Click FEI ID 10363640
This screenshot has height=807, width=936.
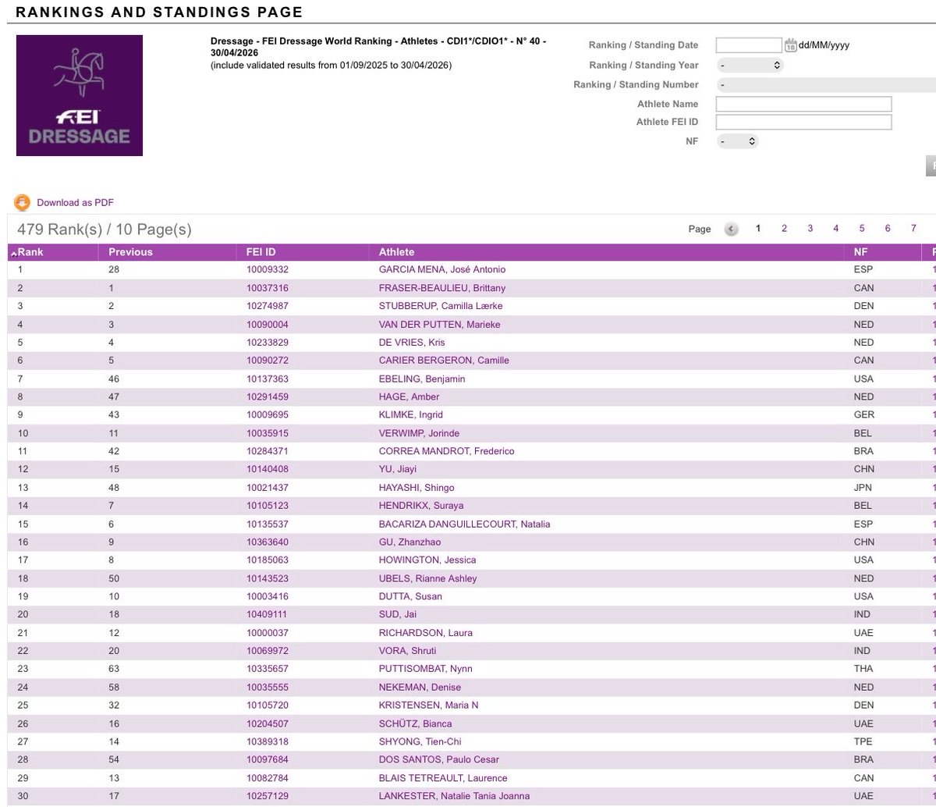point(268,542)
